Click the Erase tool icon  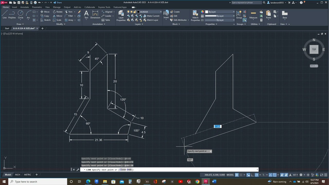pos(79,12)
